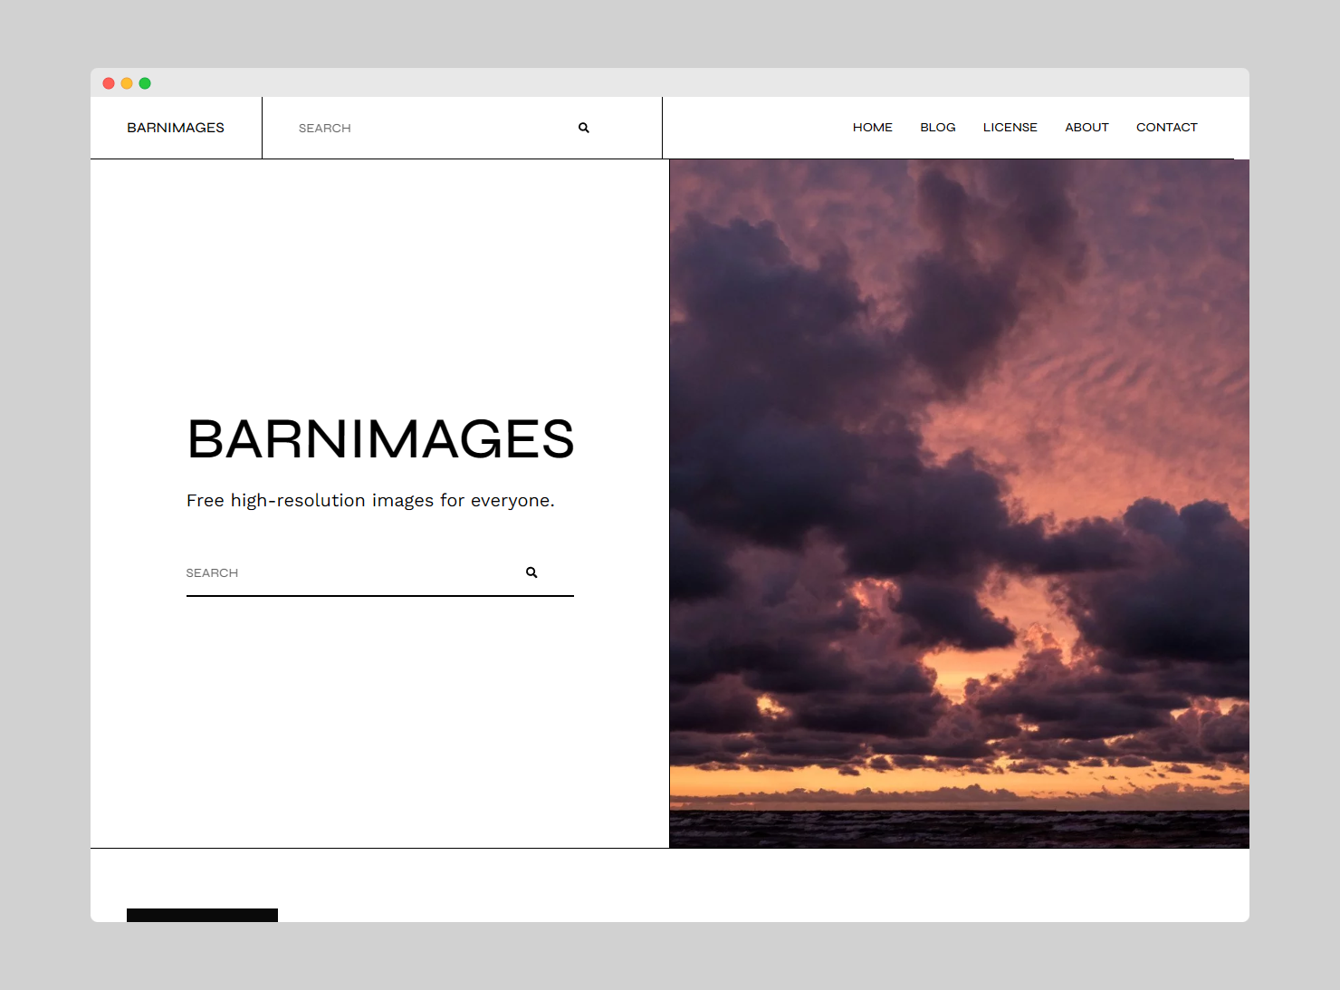This screenshot has width=1340, height=990.
Task: Click the 'Free high-resolution images' tagline
Action: pos(370,501)
